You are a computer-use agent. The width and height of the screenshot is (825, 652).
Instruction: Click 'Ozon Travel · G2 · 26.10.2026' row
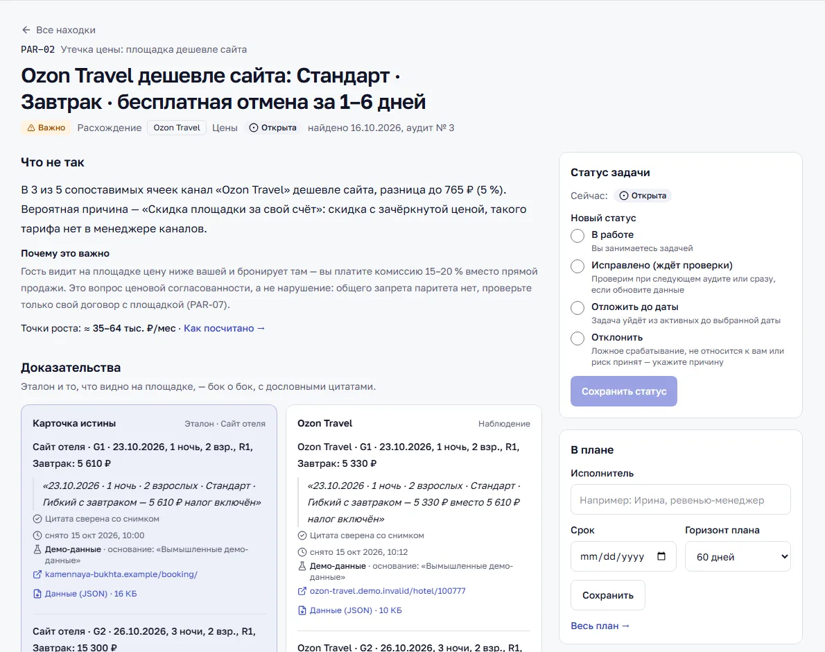pos(409,647)
